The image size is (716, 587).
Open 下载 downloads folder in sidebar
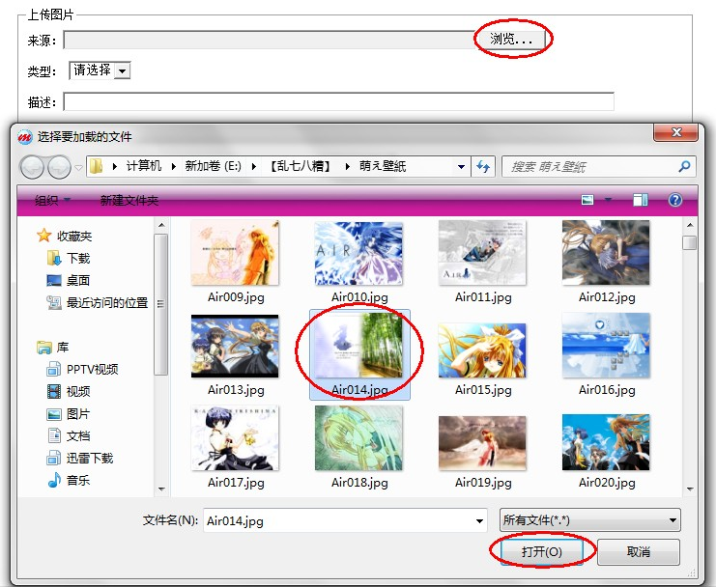[69, 258]
